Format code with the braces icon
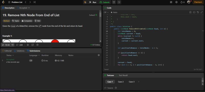The width and height of the screenshot is (205, 92). point(194,12)
